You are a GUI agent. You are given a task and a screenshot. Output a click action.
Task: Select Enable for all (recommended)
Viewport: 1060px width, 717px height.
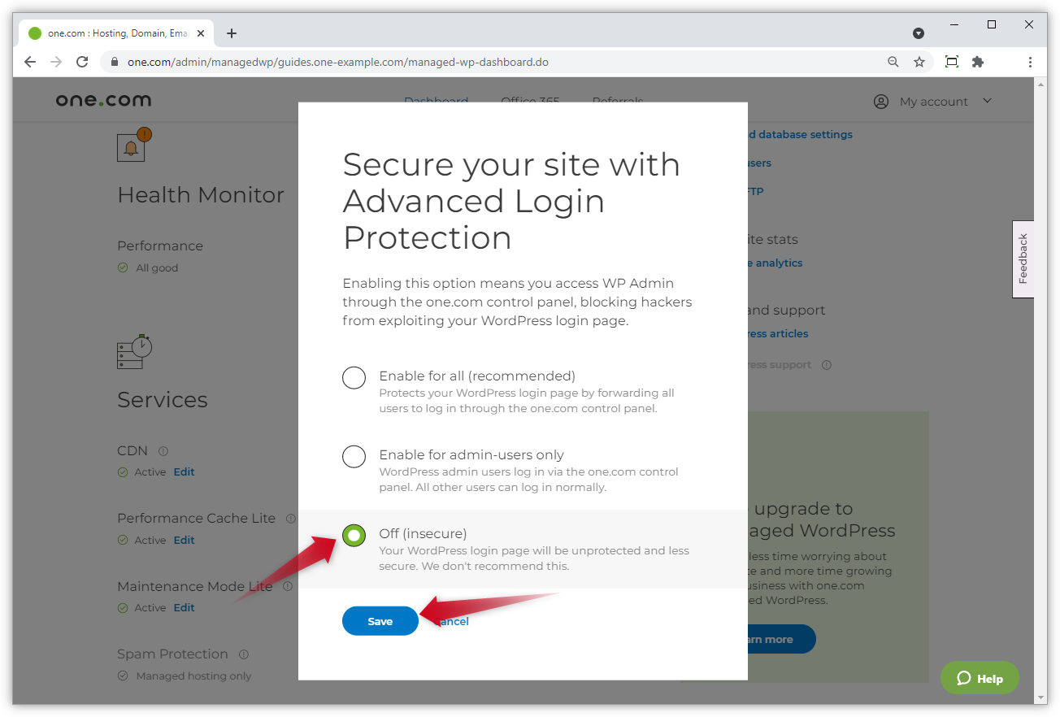click(354, 377)
